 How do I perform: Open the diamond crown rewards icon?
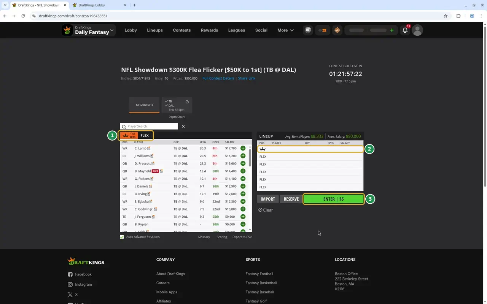click(x=337, y=30)
